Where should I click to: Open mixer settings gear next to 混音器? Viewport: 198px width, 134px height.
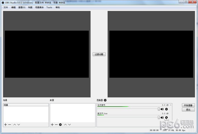pyautogui.click(x=105, y=100)
